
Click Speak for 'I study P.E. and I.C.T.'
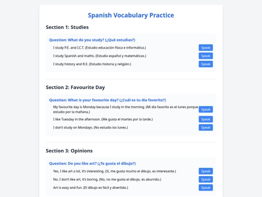[206, 48]
